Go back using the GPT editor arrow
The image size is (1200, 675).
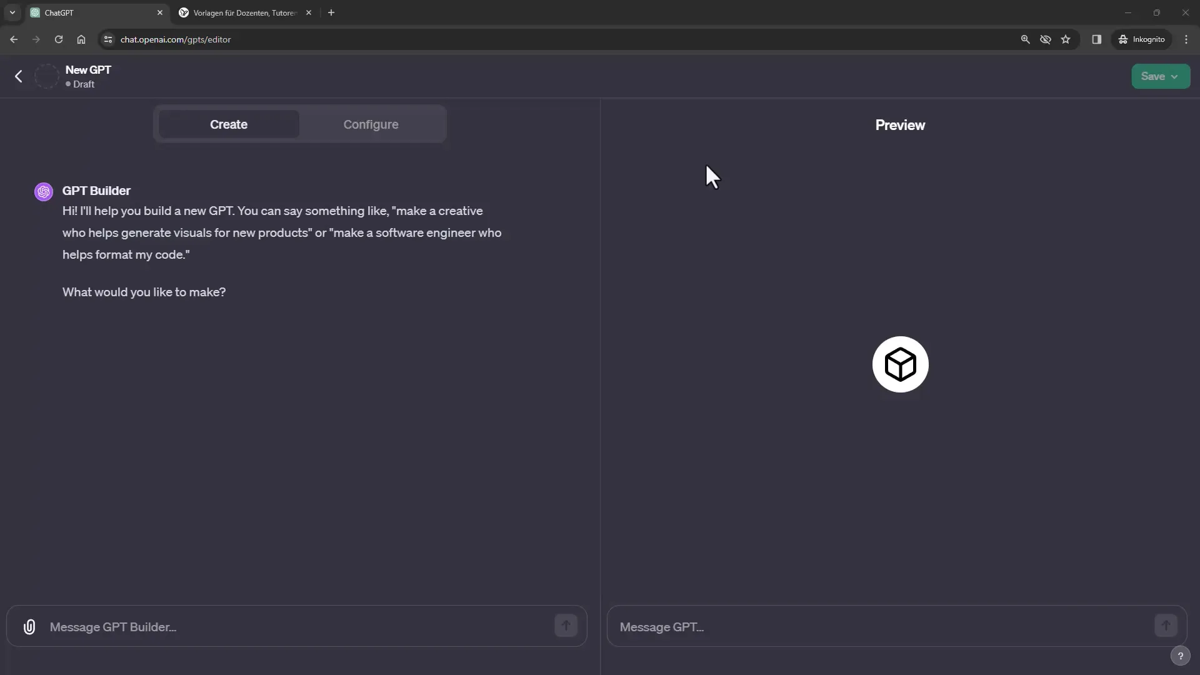[19, 76]
